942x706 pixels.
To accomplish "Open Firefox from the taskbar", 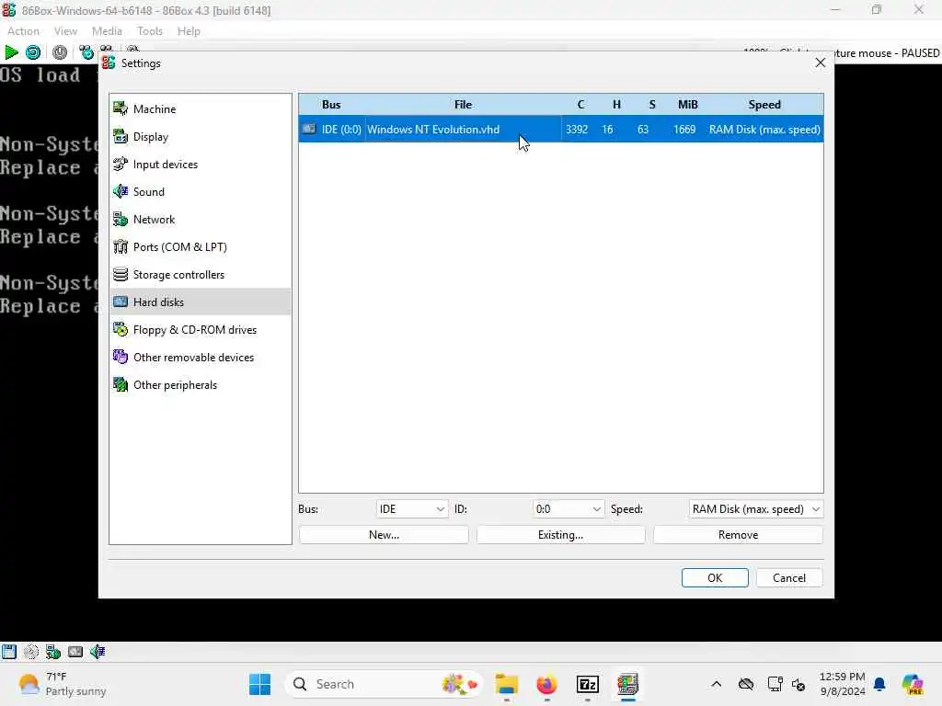I will click(x=546, y=684).
